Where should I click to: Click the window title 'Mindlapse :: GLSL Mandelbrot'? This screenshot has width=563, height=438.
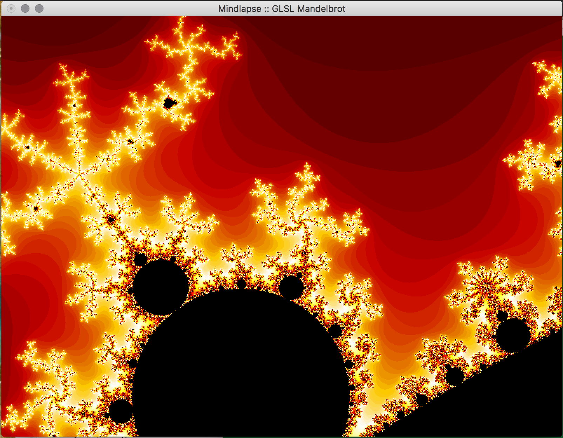pyautogui.click(x=281, y=8)
